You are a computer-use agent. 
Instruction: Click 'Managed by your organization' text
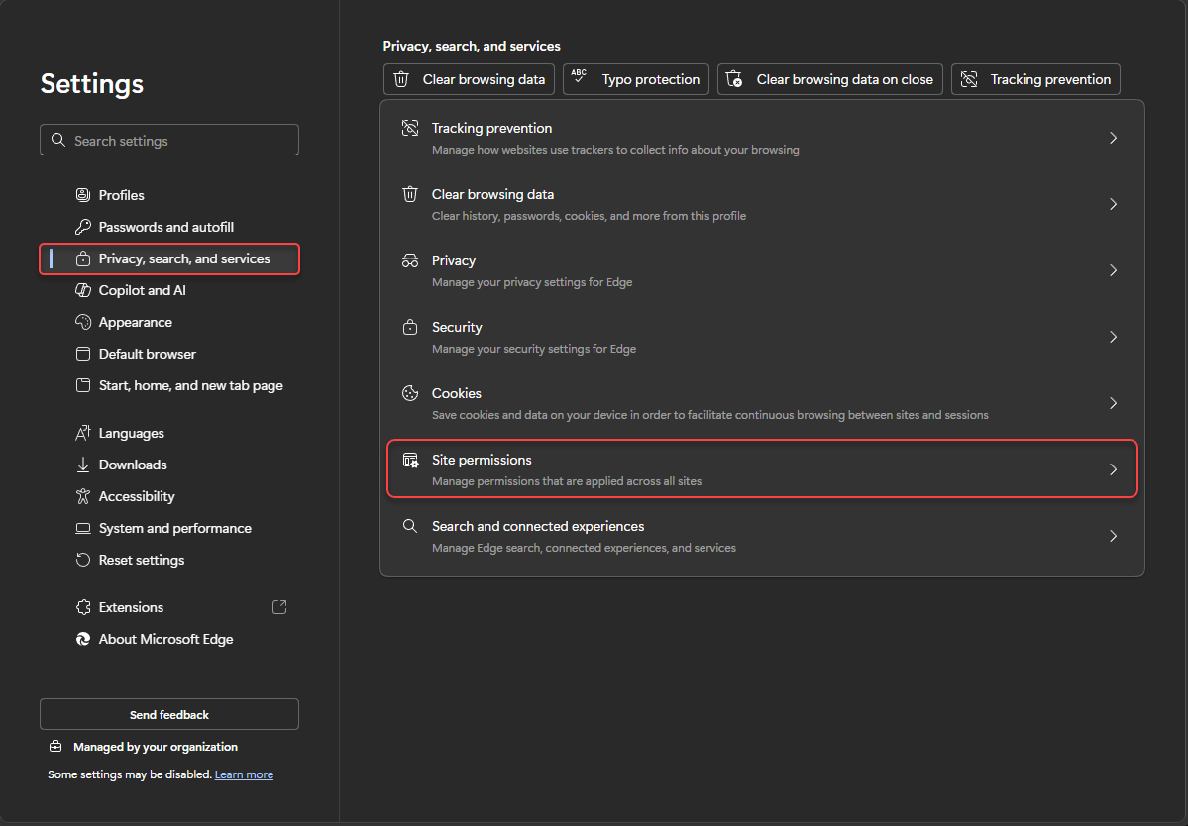click(x=156, y=747)
